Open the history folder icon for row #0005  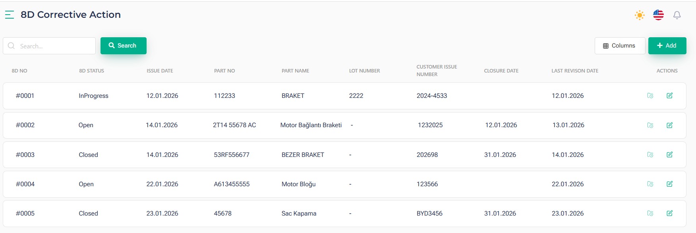pyautogui.click(x=650, y=213)
